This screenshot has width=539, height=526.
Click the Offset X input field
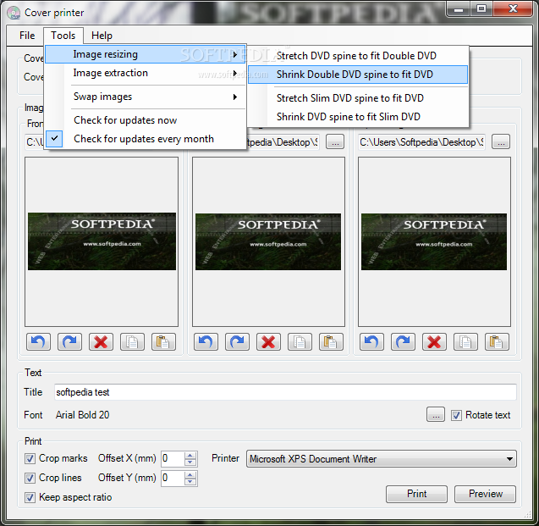point(173,459)
